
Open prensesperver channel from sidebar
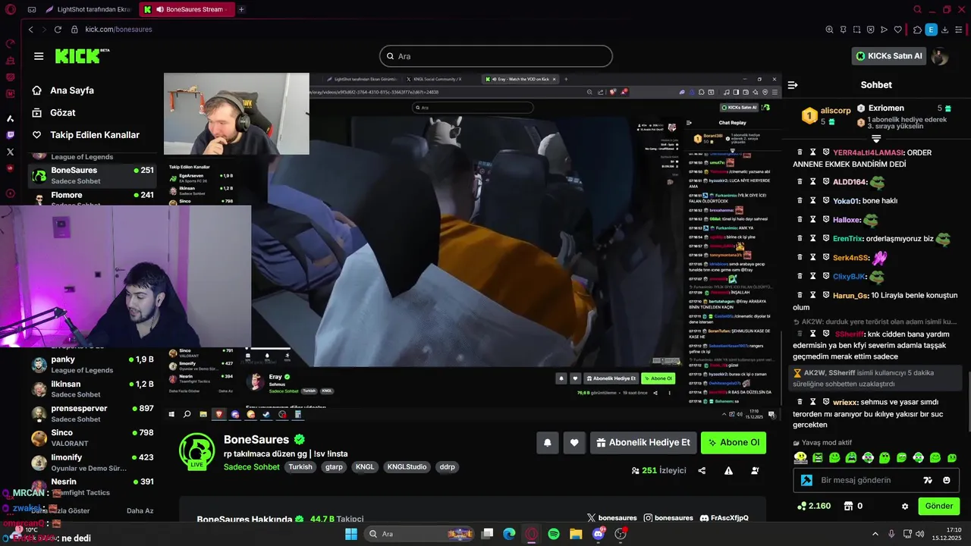92,413
